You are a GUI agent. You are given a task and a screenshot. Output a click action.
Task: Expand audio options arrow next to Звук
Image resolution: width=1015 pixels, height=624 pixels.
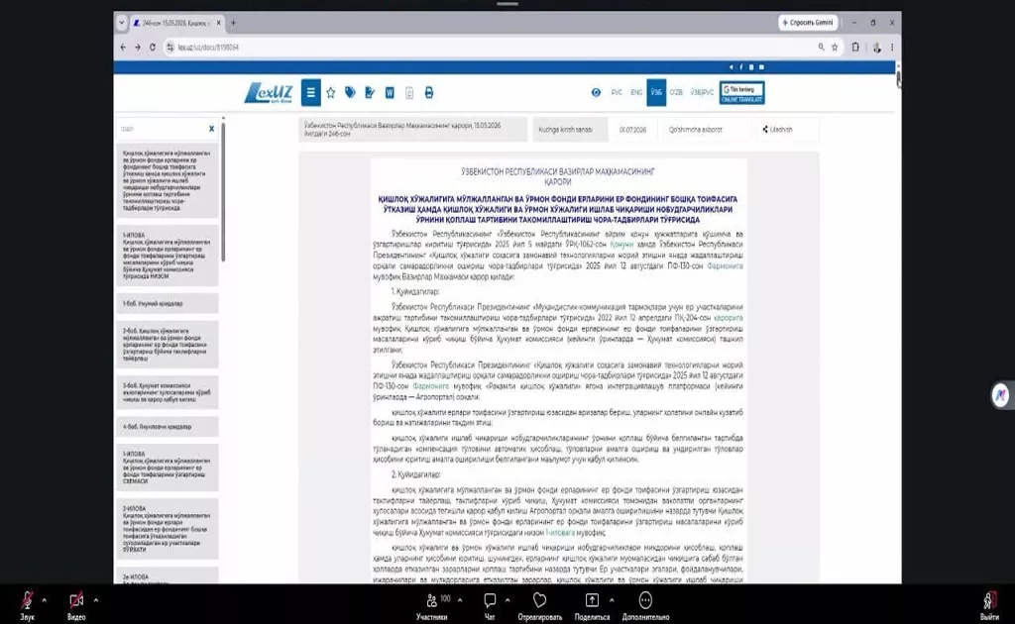point(44,600)
